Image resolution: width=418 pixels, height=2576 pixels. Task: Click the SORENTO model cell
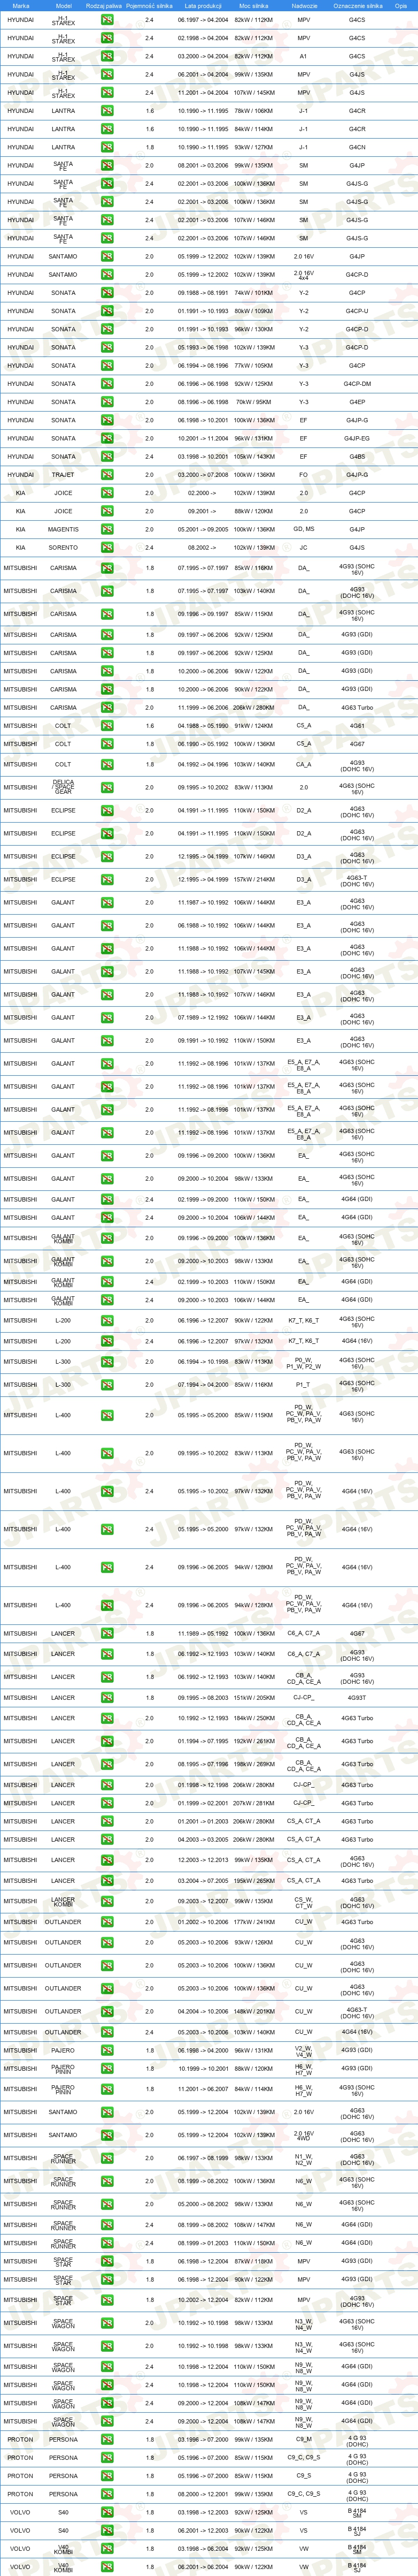click(x=63, y=548)
